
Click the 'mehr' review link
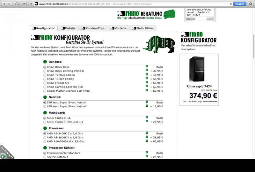point(210,19)
